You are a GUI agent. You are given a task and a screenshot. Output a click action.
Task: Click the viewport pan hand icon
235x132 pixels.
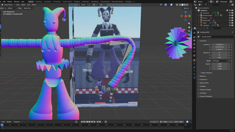pyautogui.click(x=189, y=27)
